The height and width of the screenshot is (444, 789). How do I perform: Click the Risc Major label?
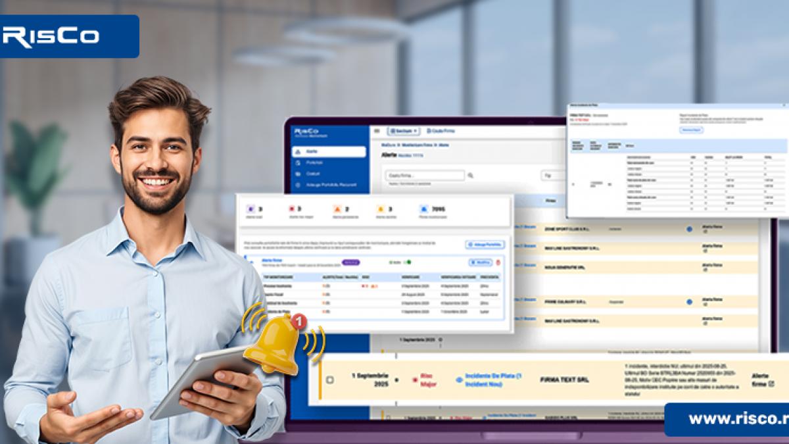coord(428,380)
